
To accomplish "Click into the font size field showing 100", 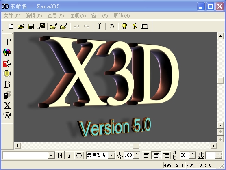I will coord(128,155).
